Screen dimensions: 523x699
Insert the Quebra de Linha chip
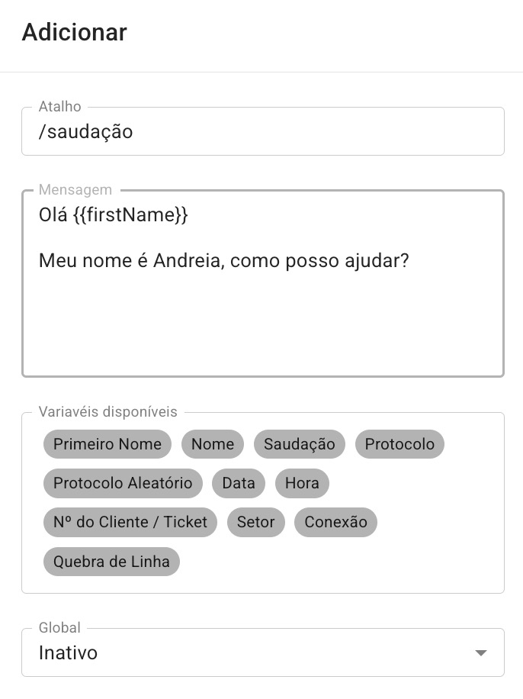click(111, 562)
